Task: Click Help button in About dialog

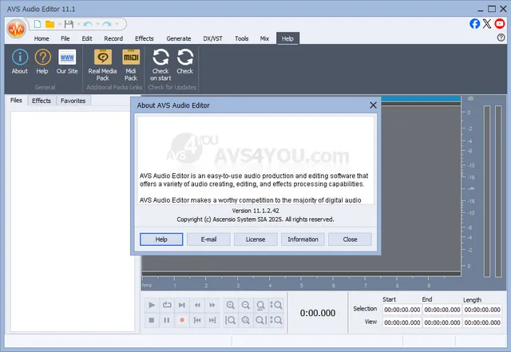Action: 161,239
